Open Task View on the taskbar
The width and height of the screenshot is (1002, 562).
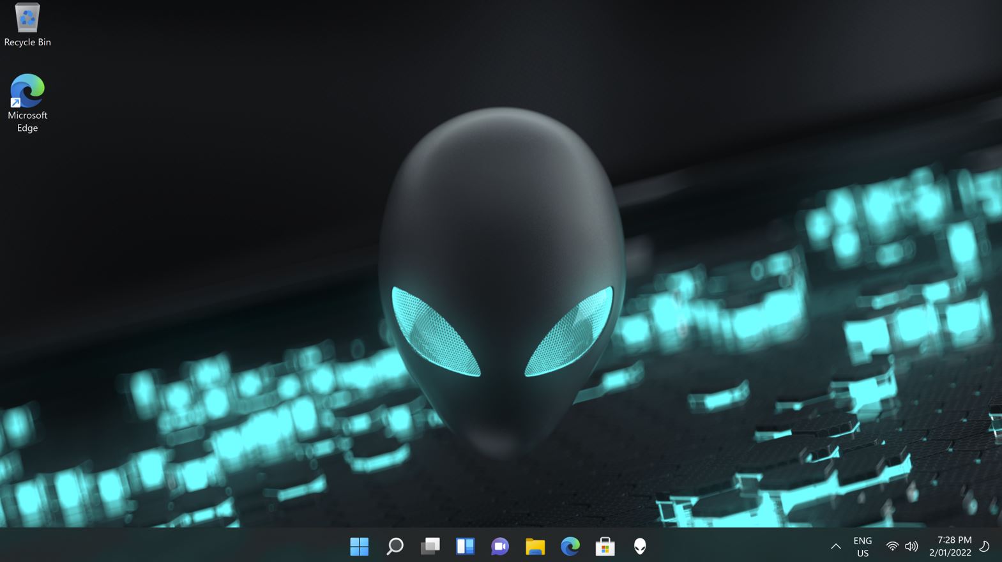430,546
